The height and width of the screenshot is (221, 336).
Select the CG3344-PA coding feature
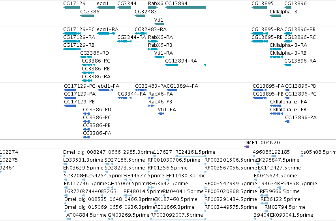(x=124, y=98)
